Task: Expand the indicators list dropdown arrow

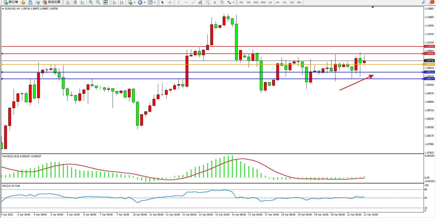Action: coord(135,3)
